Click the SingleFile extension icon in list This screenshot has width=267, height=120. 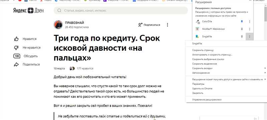tap(198, 36)
